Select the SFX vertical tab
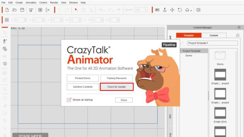The width and height of the screenshot is (244, 137). pos(170,116)
